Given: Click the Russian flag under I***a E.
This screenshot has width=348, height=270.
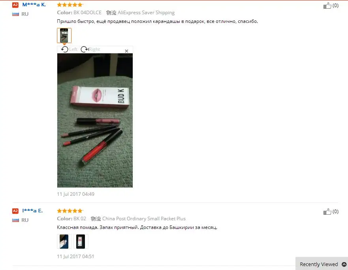Looking at the screenshot, I should (x=15, y=220).
